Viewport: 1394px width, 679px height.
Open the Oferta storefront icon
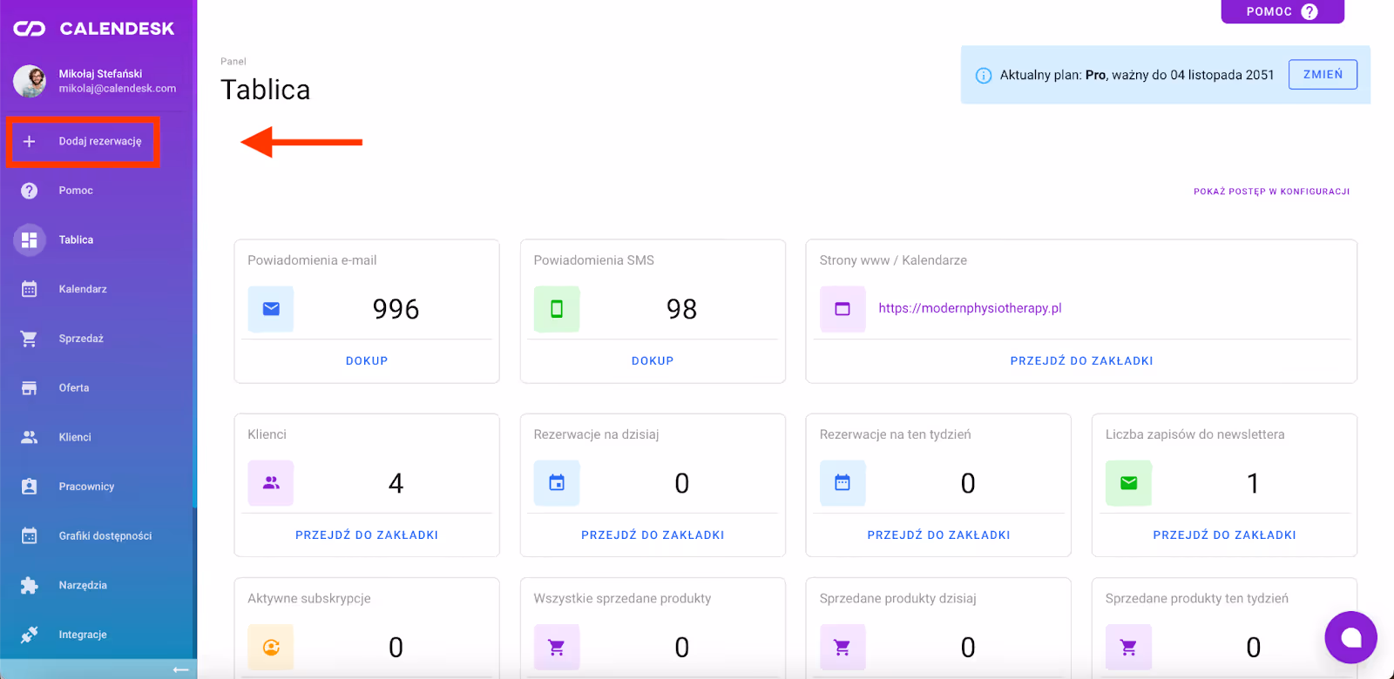[x=29, y=388]
